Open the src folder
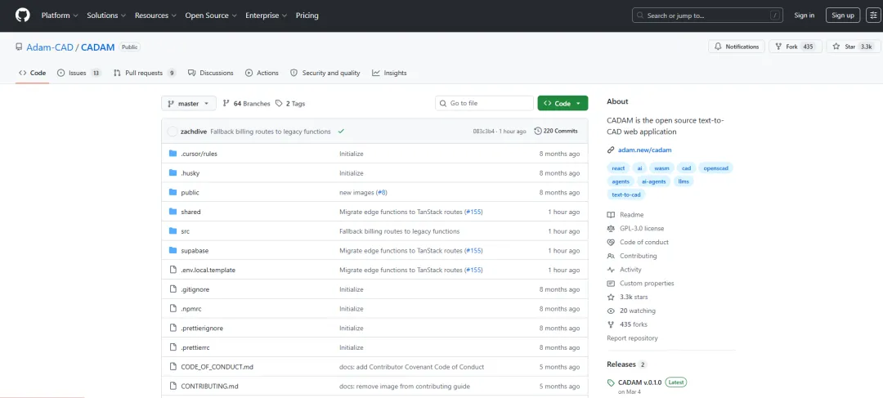Image resolution: width=883 pixels, height=398 pixels. pyautogui.click(x=186, y=231)
